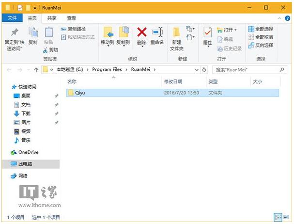Open Quick Access (快速访问) in sidebar
Viewport: 294px width, 224px height.
[x=24, y=87]
